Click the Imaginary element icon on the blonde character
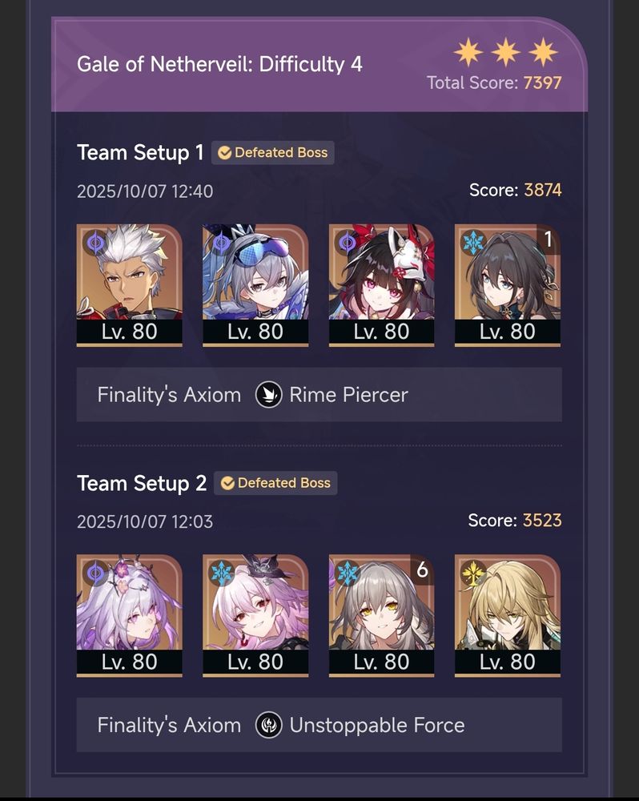Image resolution: width=639 pixels, height=801 pixels. 473,573
